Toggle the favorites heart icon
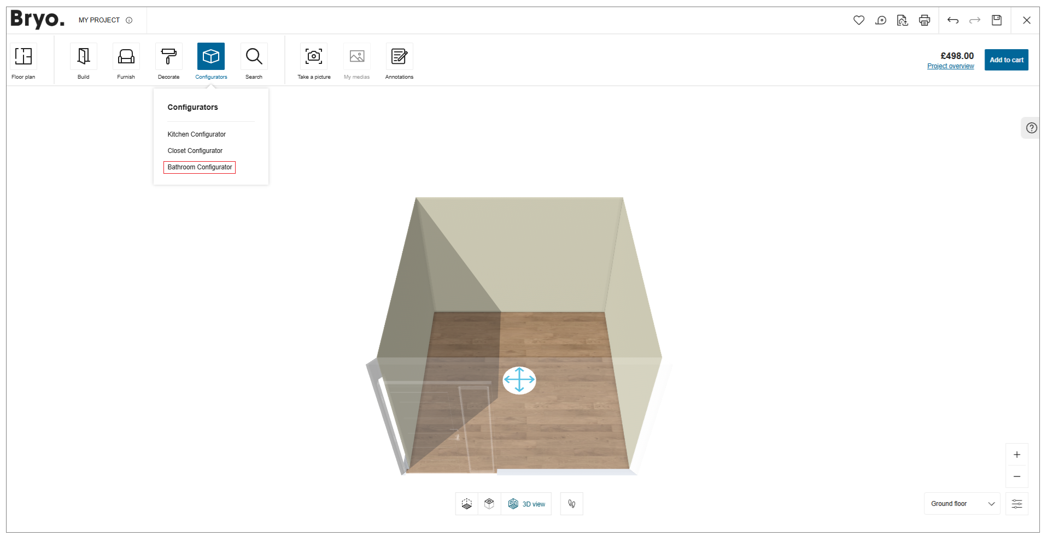 pyautogui.click(x=859, y=20)
